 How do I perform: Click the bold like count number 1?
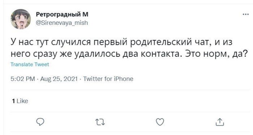(x=14, y=101)
